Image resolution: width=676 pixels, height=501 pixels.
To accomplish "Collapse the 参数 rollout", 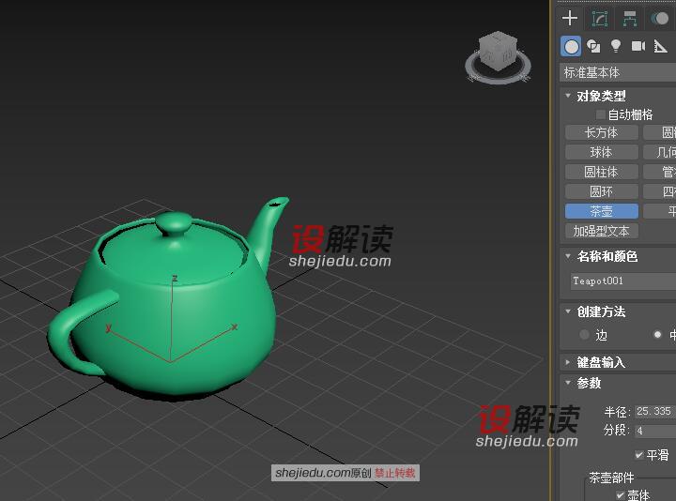I will pyautogui.click(x=568, y=383).
